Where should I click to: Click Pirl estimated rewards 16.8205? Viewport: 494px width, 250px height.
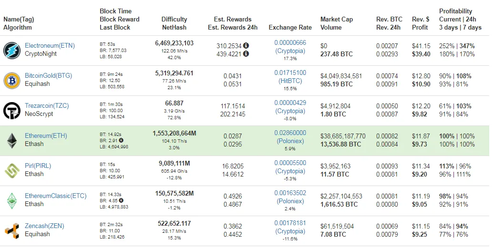click(233, 166)
